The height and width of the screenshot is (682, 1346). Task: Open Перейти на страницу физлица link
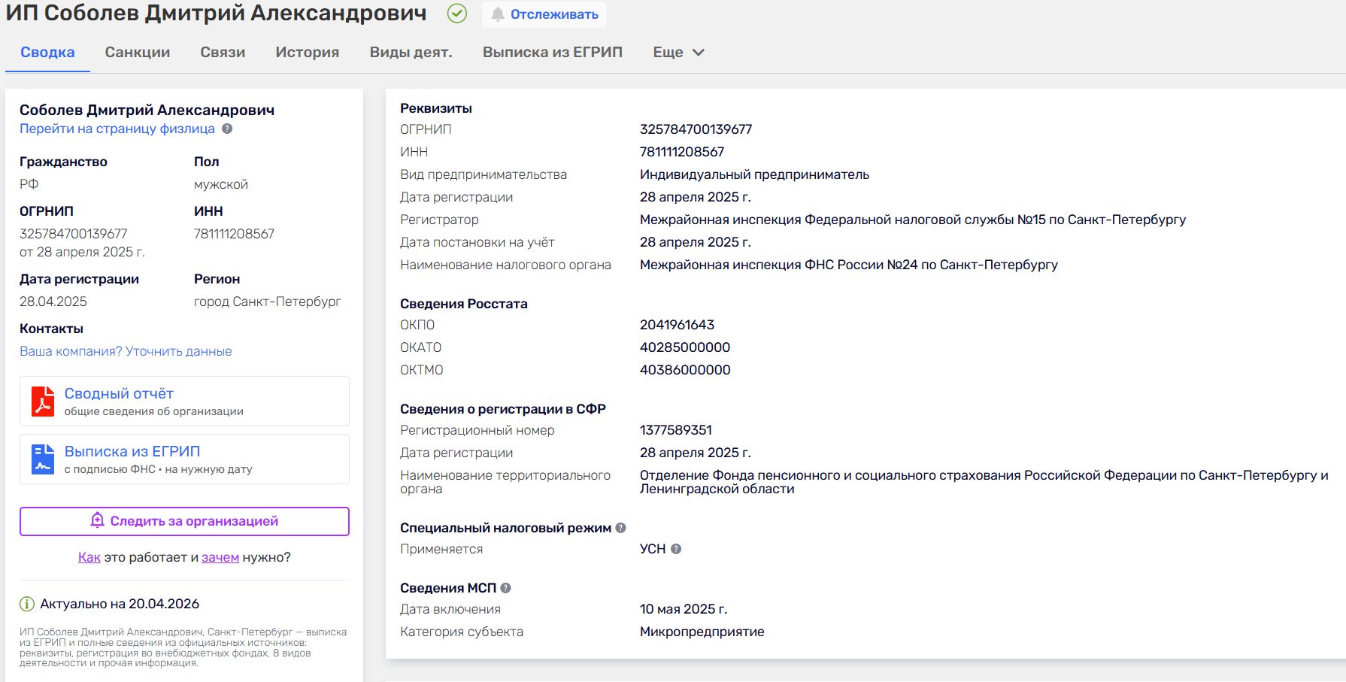click(x=117, y=129)
